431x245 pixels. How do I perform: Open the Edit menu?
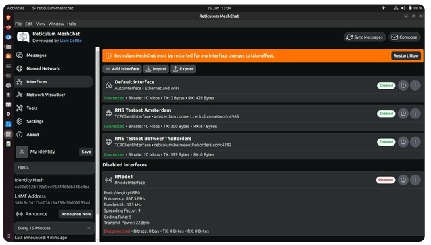click(29, 24)
